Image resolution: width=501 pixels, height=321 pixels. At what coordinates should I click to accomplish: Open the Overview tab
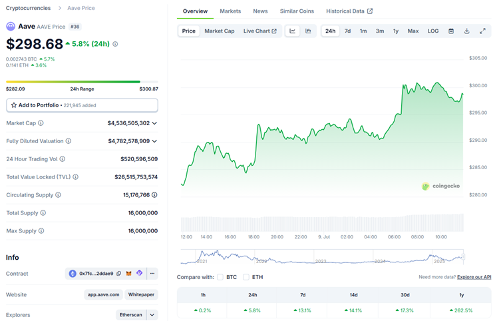(x=195, y=11)
